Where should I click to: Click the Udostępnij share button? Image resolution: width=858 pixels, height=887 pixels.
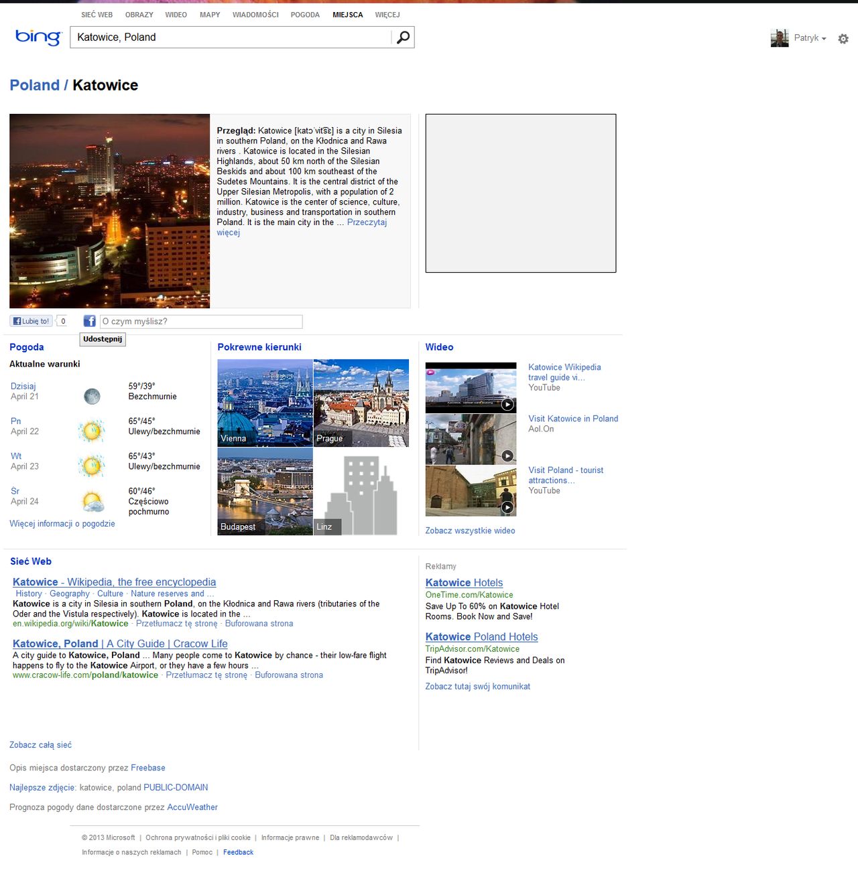click(x=103, y=339)
